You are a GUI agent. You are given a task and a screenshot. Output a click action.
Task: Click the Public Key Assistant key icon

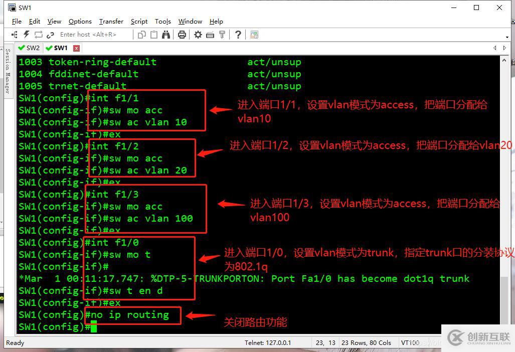coord(222,35)
